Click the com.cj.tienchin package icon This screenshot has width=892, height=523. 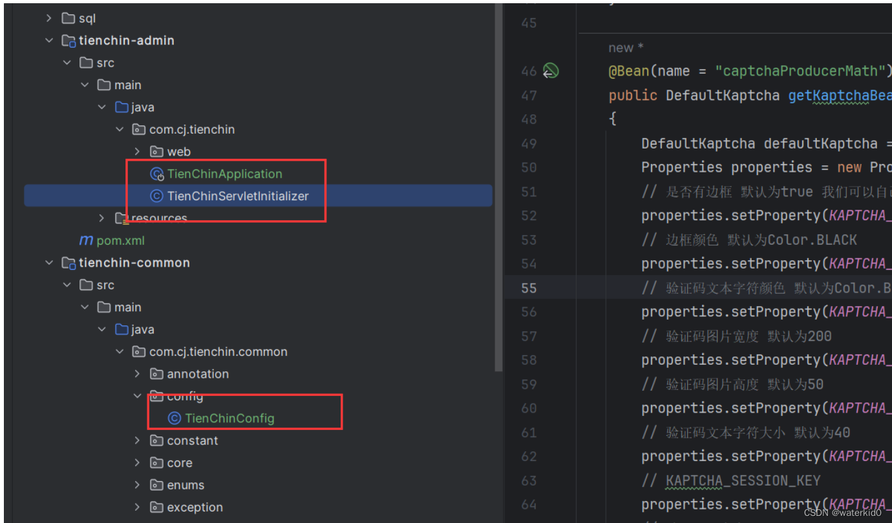click(x=138, y=130)
